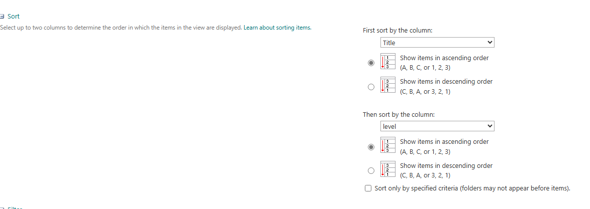Select ascending order radio for second sort
This screenshot has height=209, width=590.
(x=371, y=147)
